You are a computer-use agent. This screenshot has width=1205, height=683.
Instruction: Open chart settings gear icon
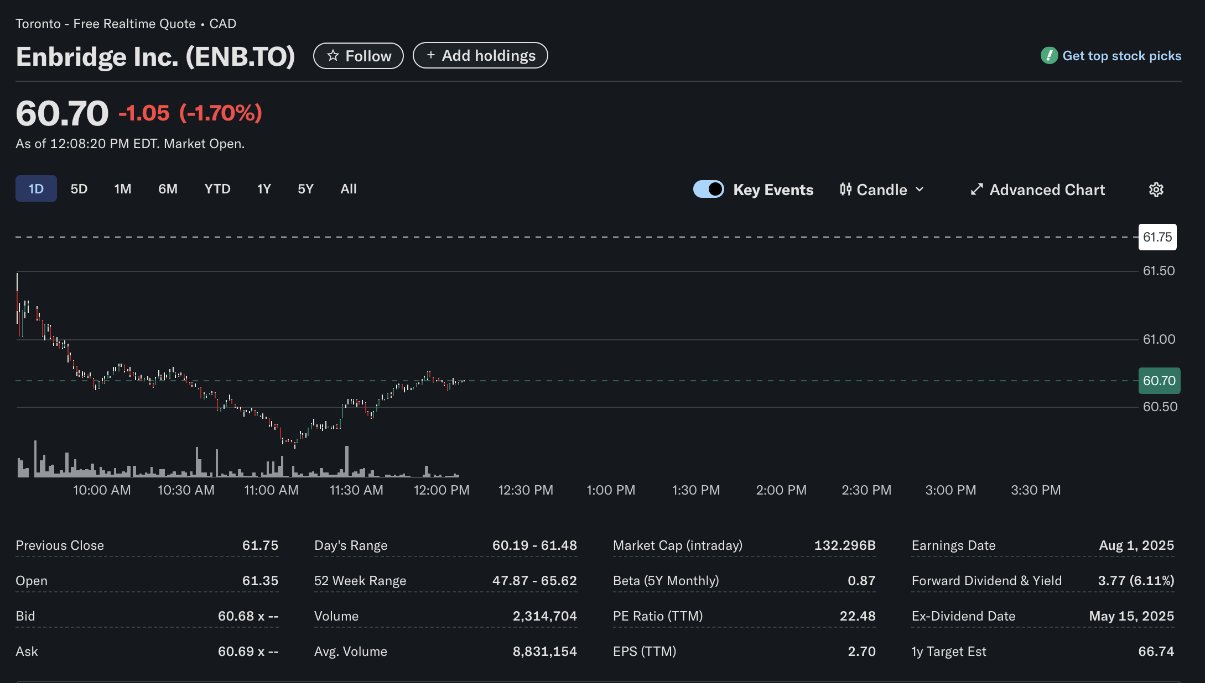pyautogui.click(x=1156, y=190)
